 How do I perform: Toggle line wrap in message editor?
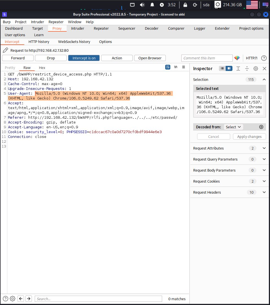coord(168,67)
